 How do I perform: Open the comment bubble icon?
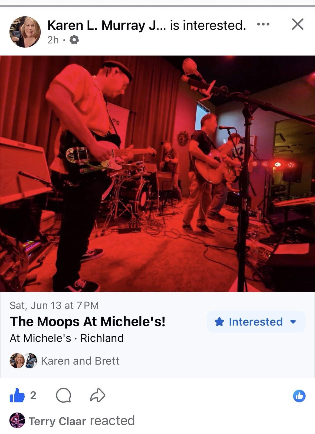[x=64, y=395]
